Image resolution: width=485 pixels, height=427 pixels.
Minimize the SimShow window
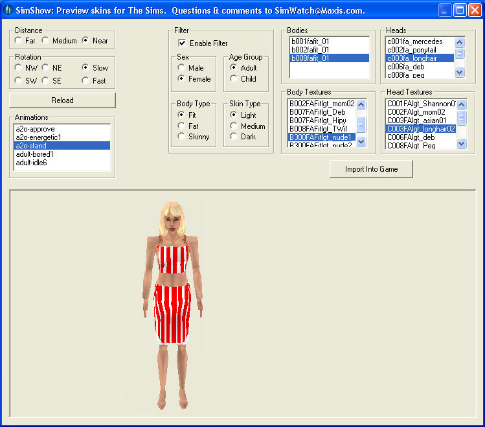coord(444,10)
